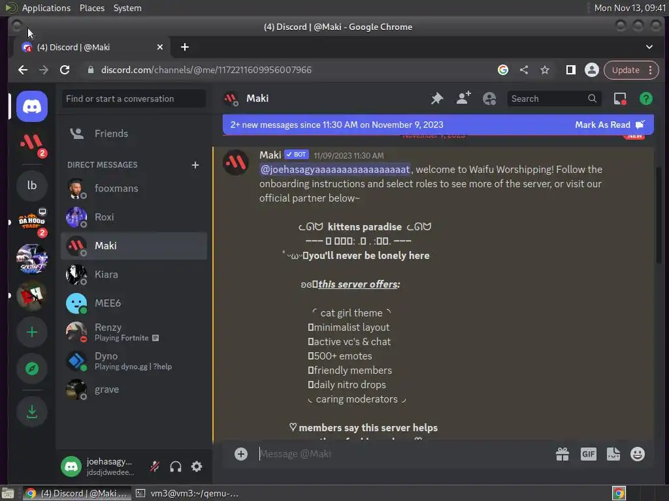Open Discord Inbox icon
The image size is (669, 501).
pyautogui.click(x=620, y=99)
